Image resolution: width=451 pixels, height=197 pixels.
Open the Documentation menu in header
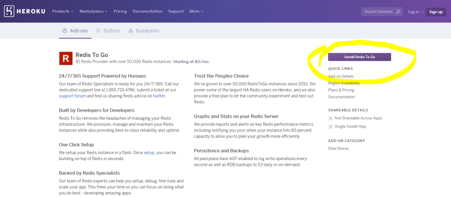click(148, 11)
